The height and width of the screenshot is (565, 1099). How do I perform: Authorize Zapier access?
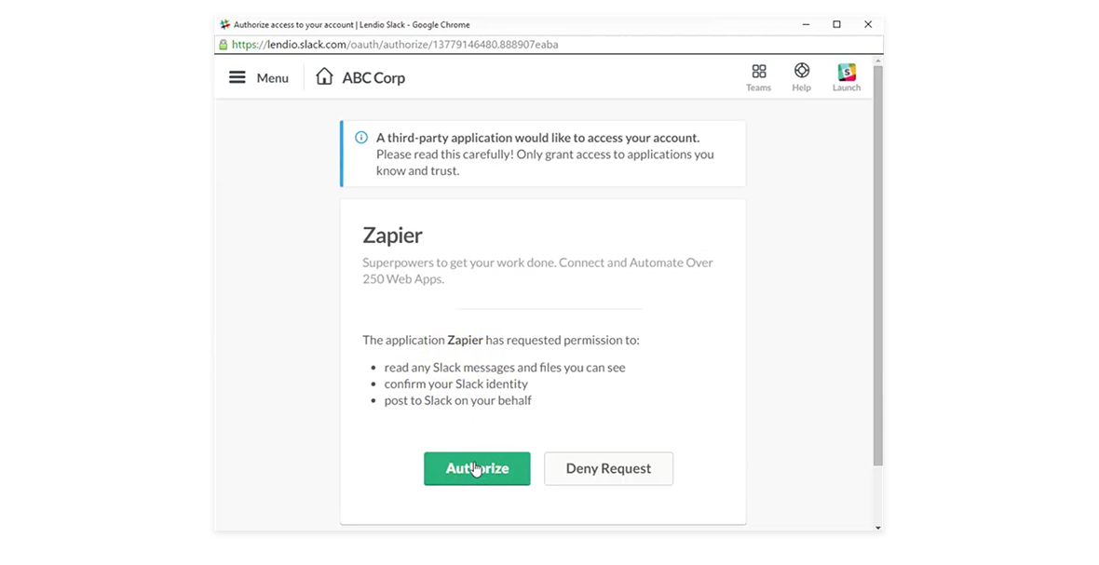(477, 468)
